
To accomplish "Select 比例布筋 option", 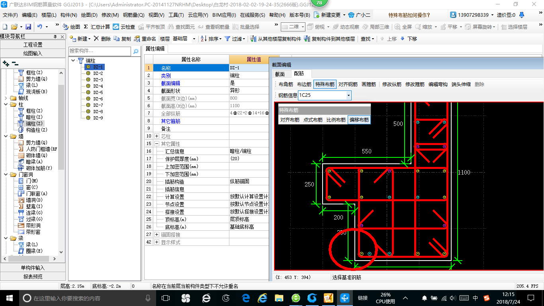I will (x=336, y=120).
